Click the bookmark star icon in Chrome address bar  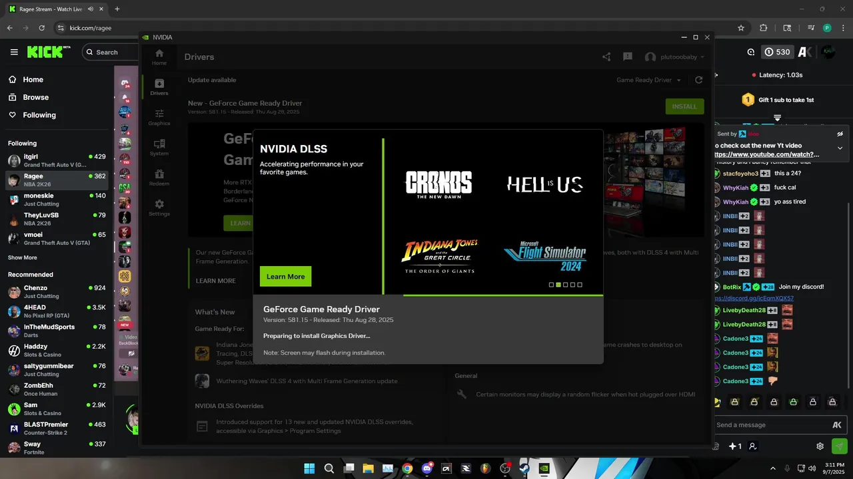click(x=741, y=28)
